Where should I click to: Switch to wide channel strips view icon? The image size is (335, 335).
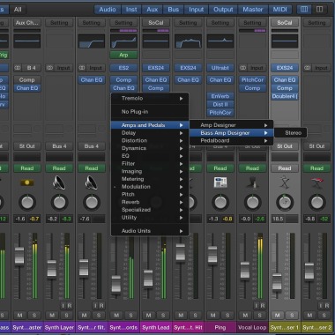[x=319, y=10]
